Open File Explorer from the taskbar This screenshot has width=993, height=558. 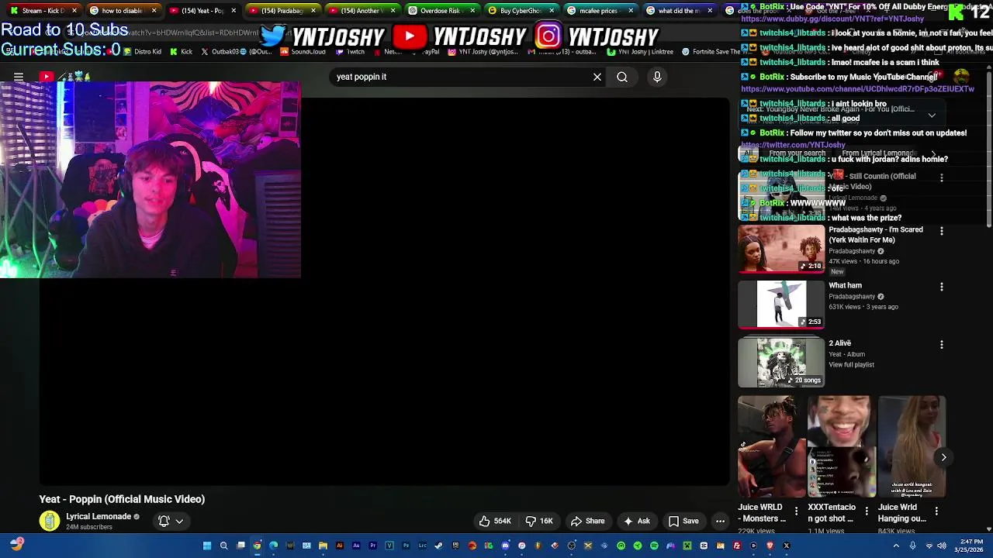click(x=323, y=546)
